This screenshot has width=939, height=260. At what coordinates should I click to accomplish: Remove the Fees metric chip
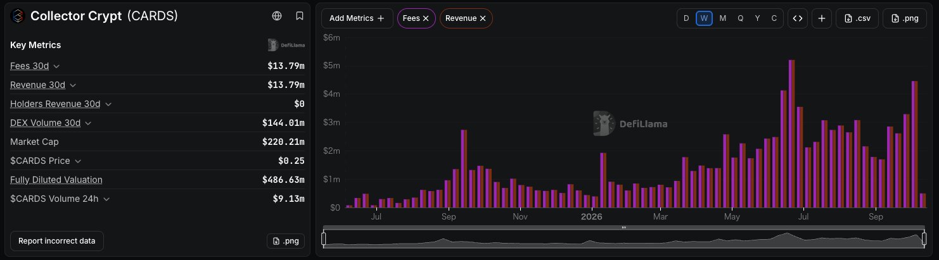[x=426, y=18]
